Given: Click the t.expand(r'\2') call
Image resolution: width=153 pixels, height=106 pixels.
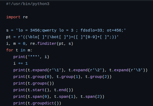Looking at the screenshot, I should click(x=86, y=70).
